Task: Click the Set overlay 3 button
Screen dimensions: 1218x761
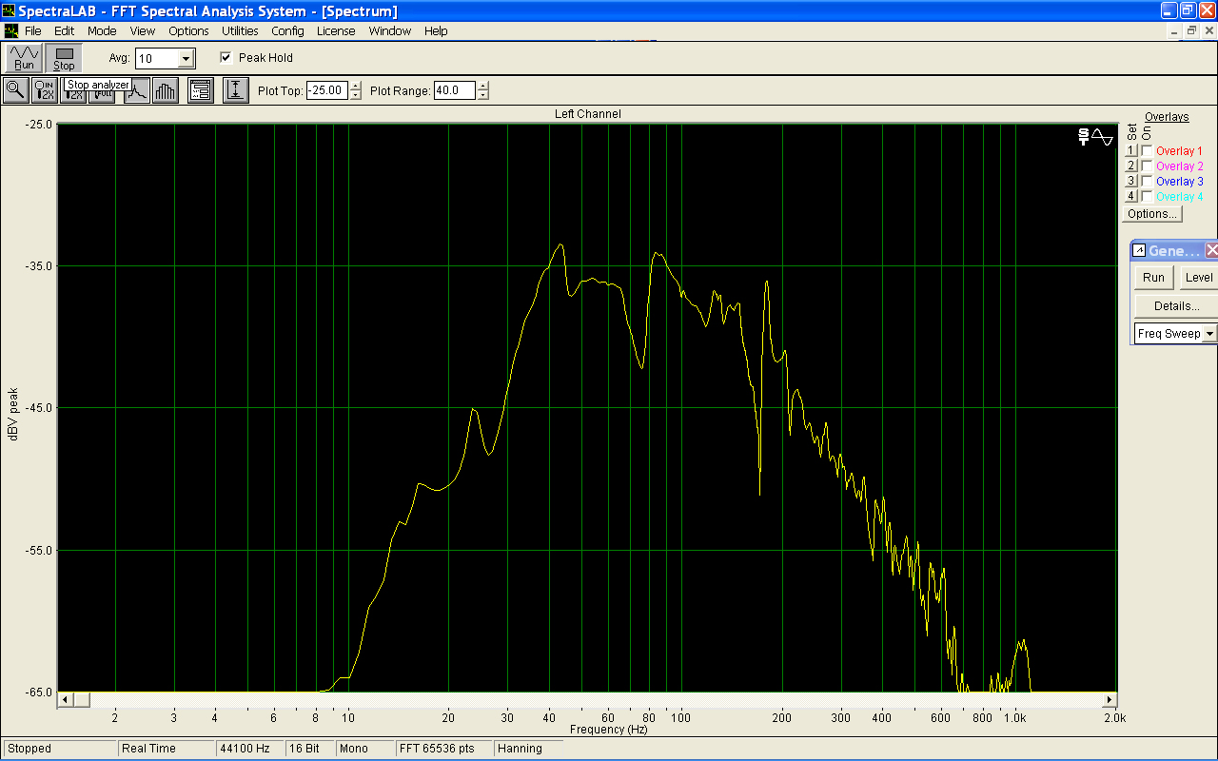Action: pyautogui.click(x=1131, y=182)
